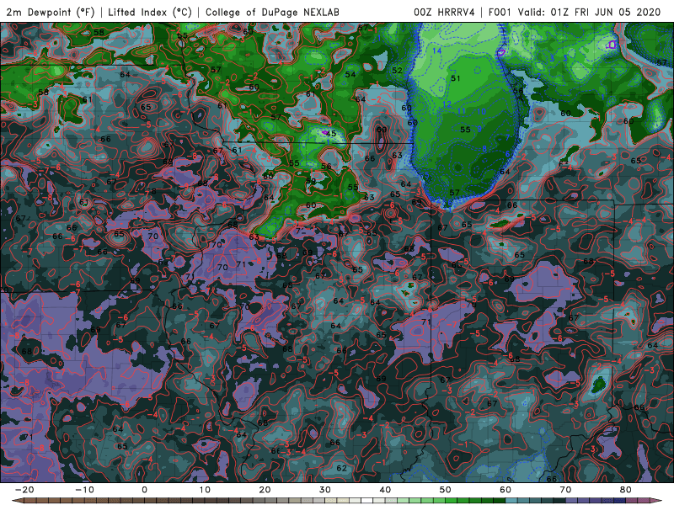Click the 45 dewpoint value in the dry pocket
The width and height of the screenshot is (674, 505).
pos(331,134)
